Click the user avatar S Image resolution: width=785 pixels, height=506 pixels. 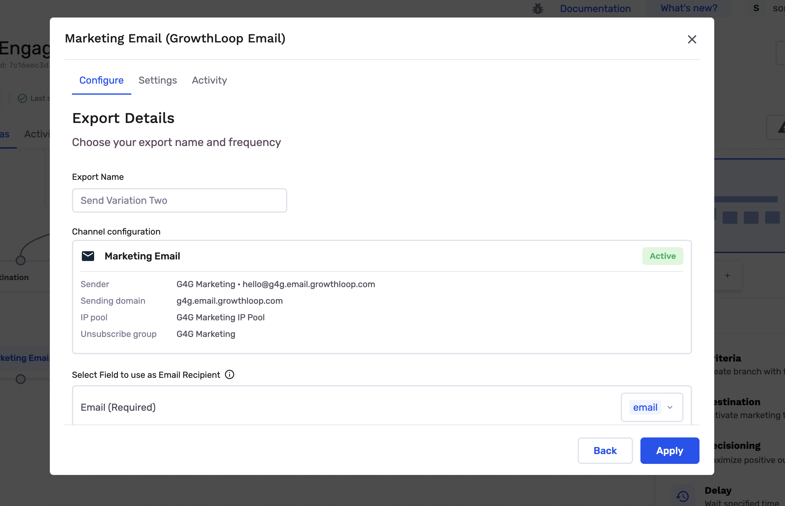coord(756,8)
